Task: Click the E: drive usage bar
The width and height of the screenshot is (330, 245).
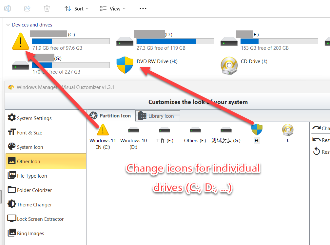Action: tap(279, 41)
